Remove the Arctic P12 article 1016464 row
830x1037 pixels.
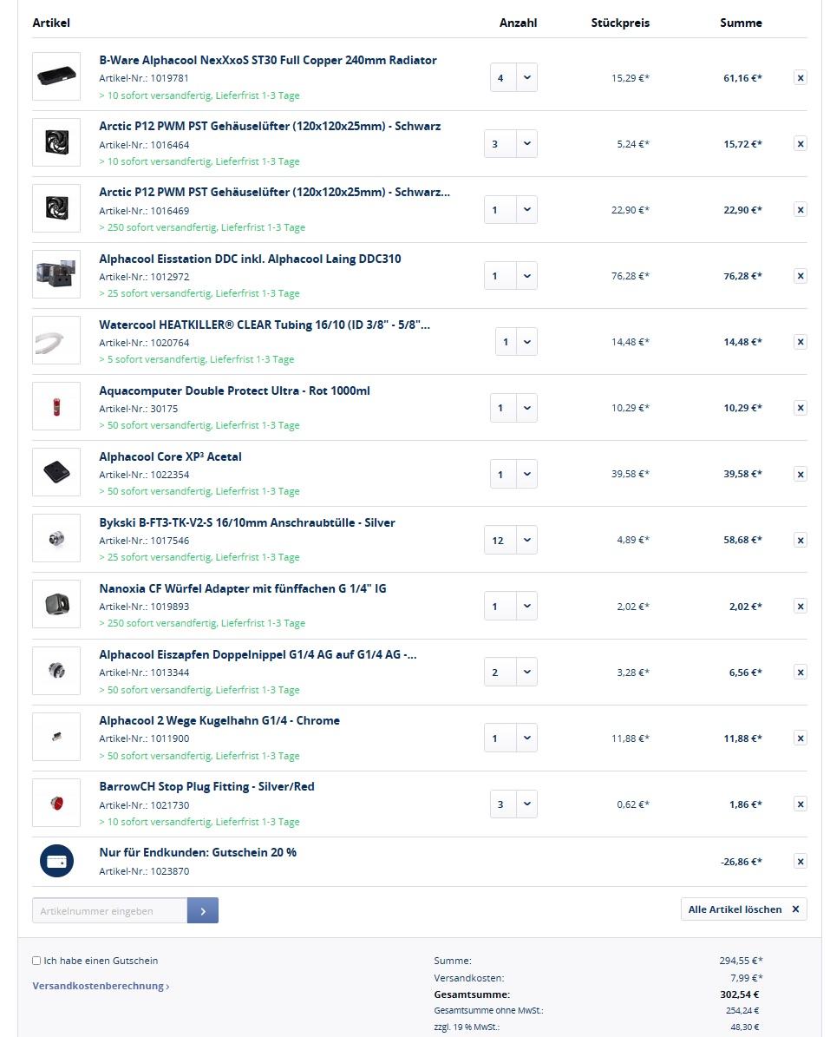[x=801, y=144]
